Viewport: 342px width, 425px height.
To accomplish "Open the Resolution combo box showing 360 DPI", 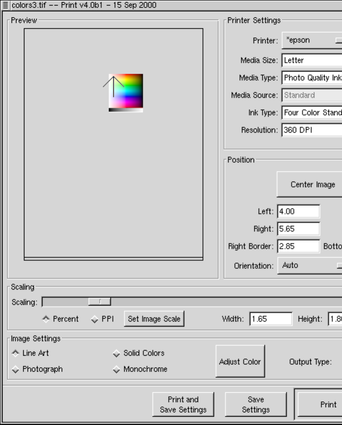I will click(x=312, y=130).
